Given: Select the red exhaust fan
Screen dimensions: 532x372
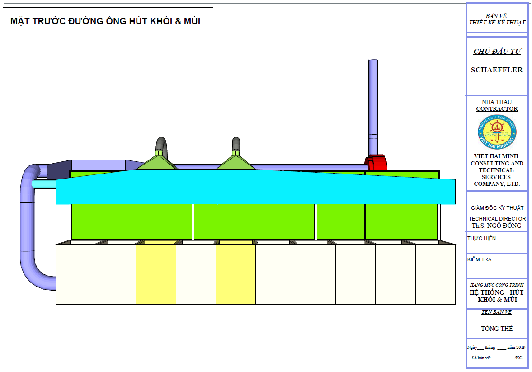Looking at the screenshot, I should (376, 163).
